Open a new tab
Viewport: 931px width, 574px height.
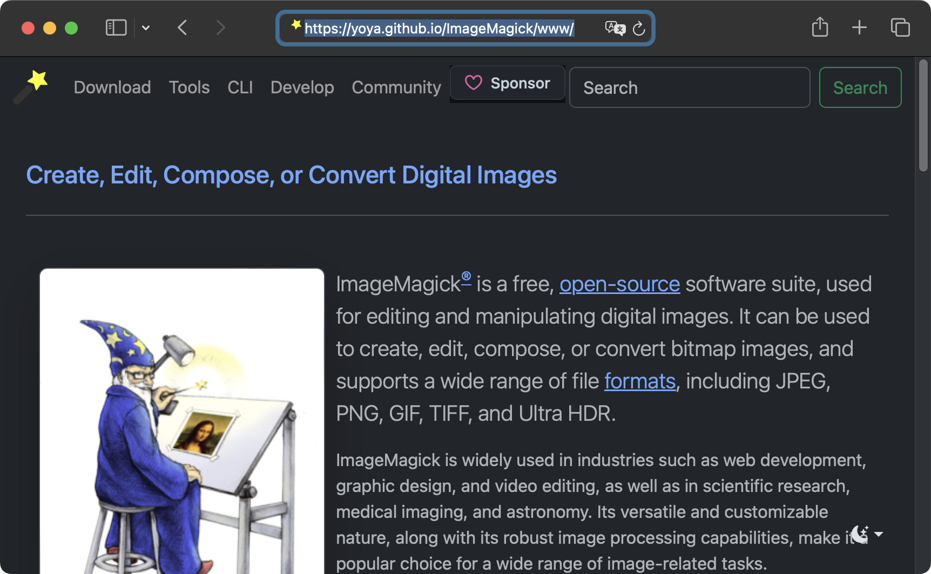(x=859, y=28)
